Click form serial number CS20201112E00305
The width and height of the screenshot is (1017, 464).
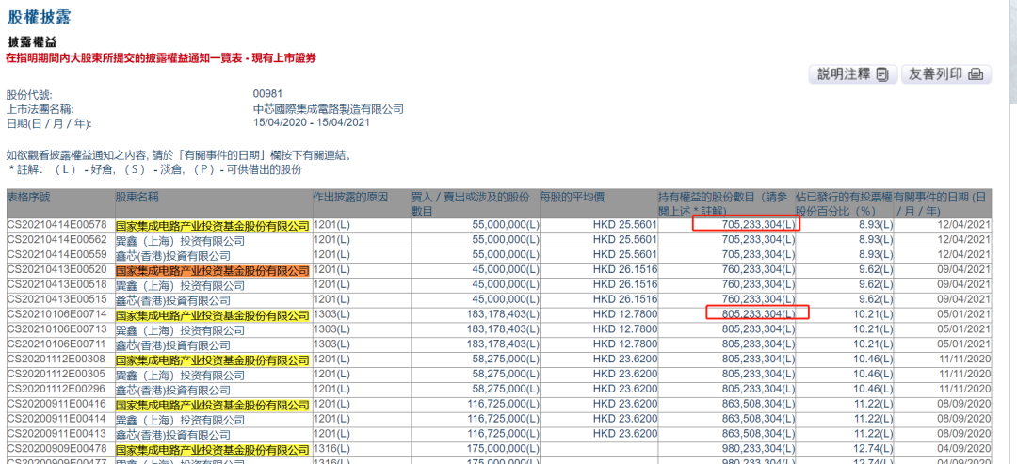point(56,375)
